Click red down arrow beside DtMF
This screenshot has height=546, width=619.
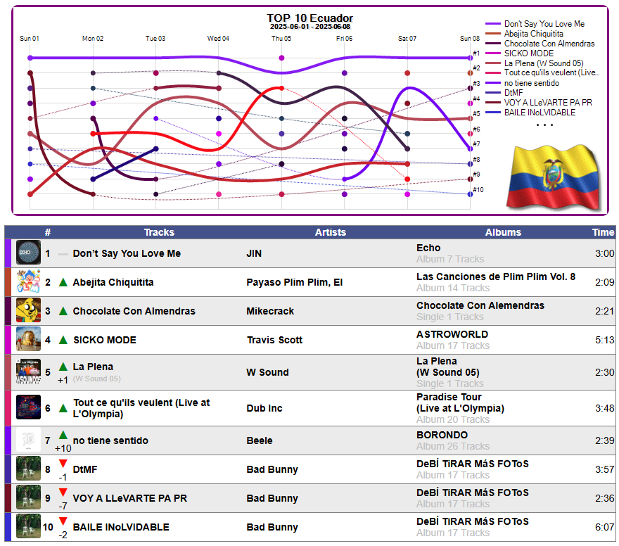(63, 464)
